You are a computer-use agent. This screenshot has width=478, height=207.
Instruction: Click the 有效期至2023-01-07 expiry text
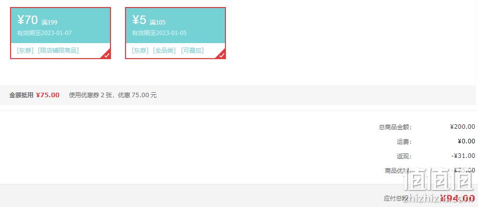(45, 33)
